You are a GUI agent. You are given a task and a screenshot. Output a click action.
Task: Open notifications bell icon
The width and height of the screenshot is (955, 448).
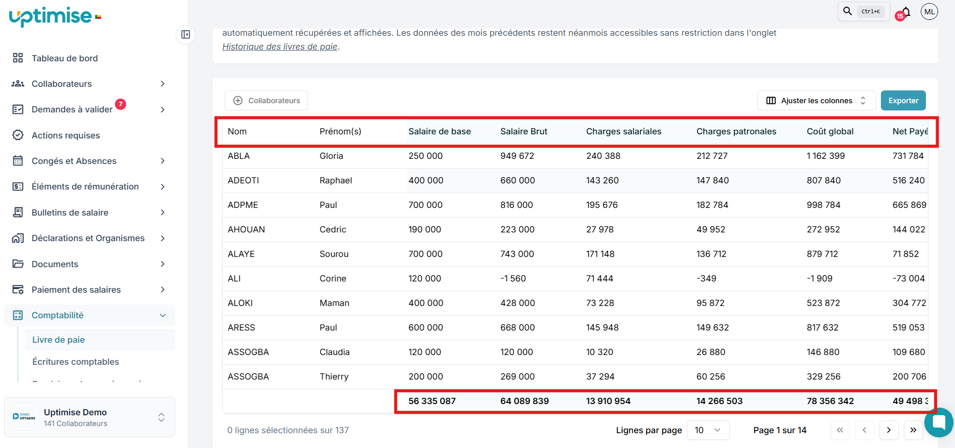pos(905,12)
